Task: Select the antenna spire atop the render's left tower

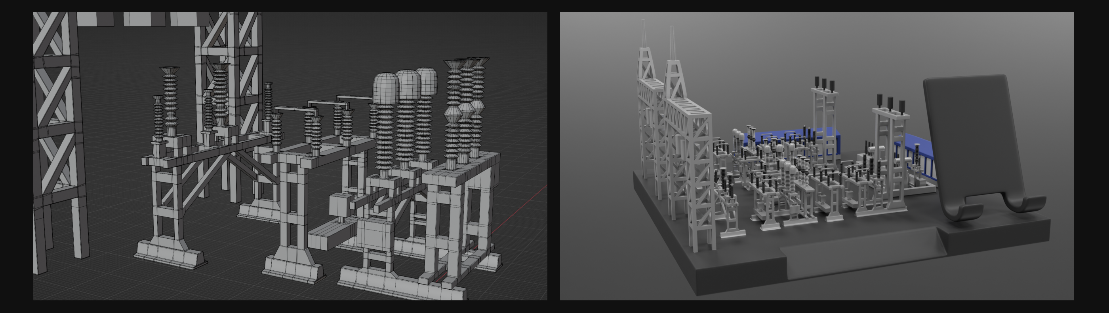Action: click(644, 34)
